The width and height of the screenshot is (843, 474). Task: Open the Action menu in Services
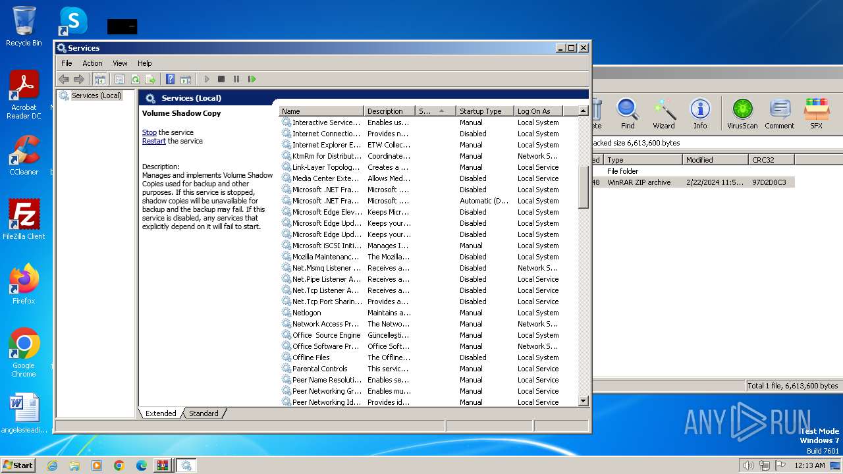(92, 63)
